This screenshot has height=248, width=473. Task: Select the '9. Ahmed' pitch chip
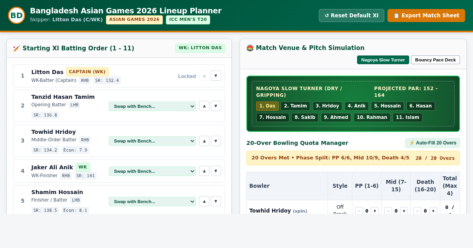point(336,117)
